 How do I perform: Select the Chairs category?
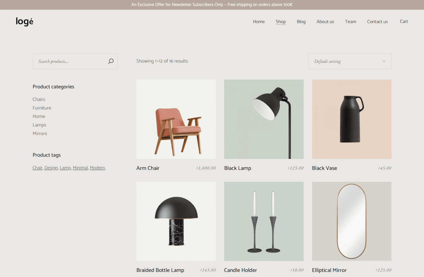pyautogui.click(x=39, y=99)
